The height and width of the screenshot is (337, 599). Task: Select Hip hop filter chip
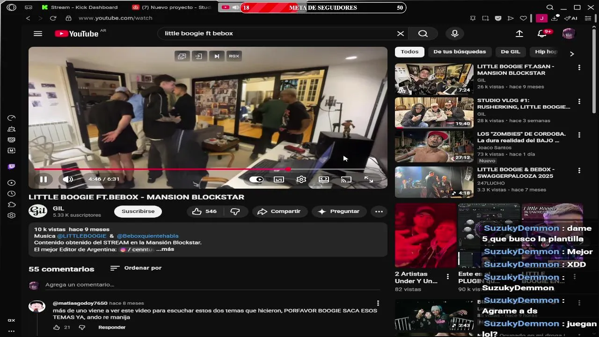point(546,51)
